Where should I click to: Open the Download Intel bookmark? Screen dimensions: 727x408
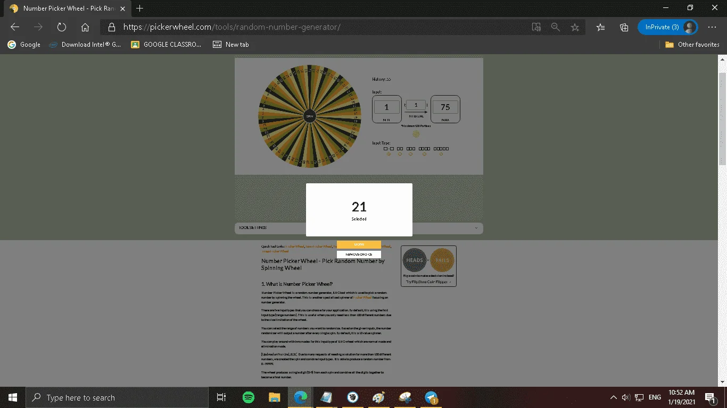85,45
